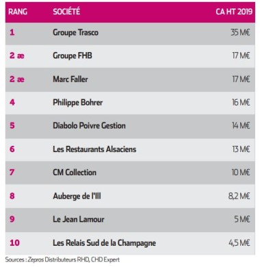Click the Le Jean Lamour name

tap(79, 219)
